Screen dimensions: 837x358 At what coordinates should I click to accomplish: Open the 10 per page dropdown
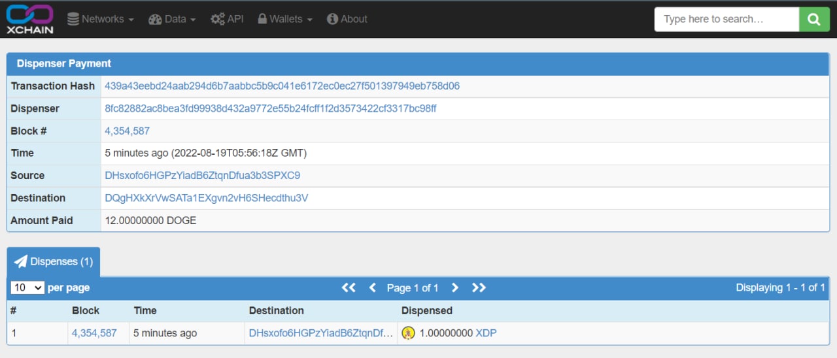(27, 287)
